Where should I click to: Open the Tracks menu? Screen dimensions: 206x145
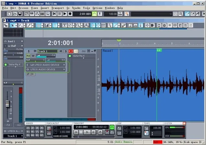click(76, 8)
